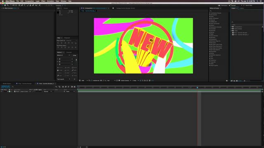Expand the Solids folder in Project panel
Viewport: 264px width, 148px height.
point(231,29)
